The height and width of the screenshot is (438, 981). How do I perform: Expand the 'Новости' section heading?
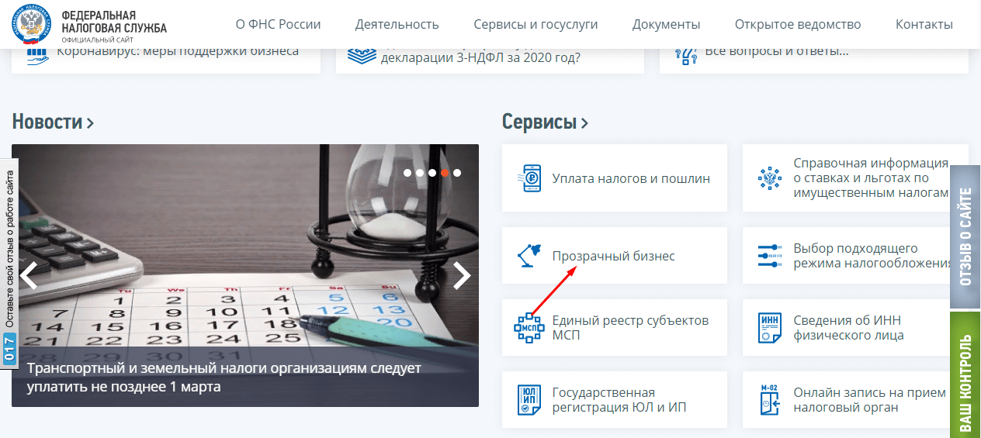pos(53,122)
